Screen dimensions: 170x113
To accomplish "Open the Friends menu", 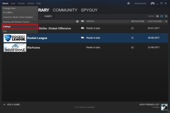I will click(21, 3).
